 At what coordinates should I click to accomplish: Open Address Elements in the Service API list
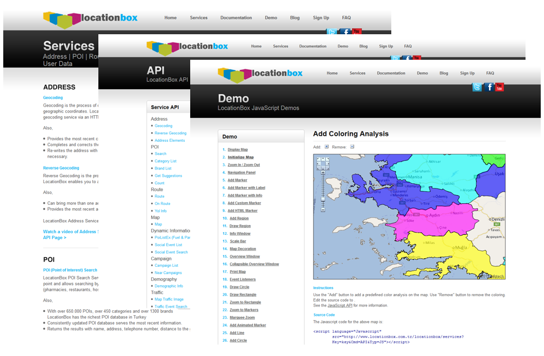(x=170, y=141)
